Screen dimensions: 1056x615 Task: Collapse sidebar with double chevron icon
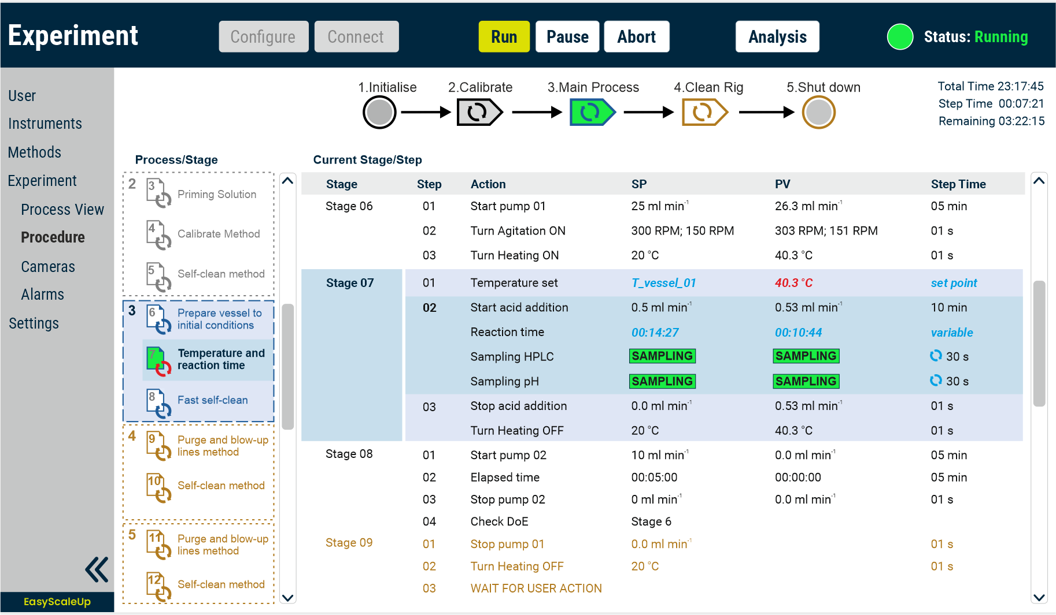coord(97,569)
